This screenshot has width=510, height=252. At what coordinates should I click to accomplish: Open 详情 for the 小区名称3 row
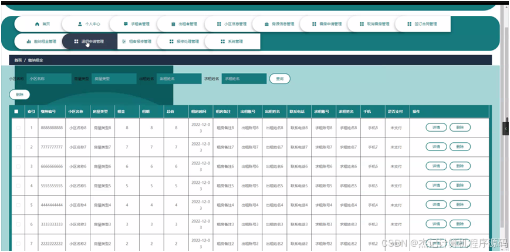pos(436,224)
